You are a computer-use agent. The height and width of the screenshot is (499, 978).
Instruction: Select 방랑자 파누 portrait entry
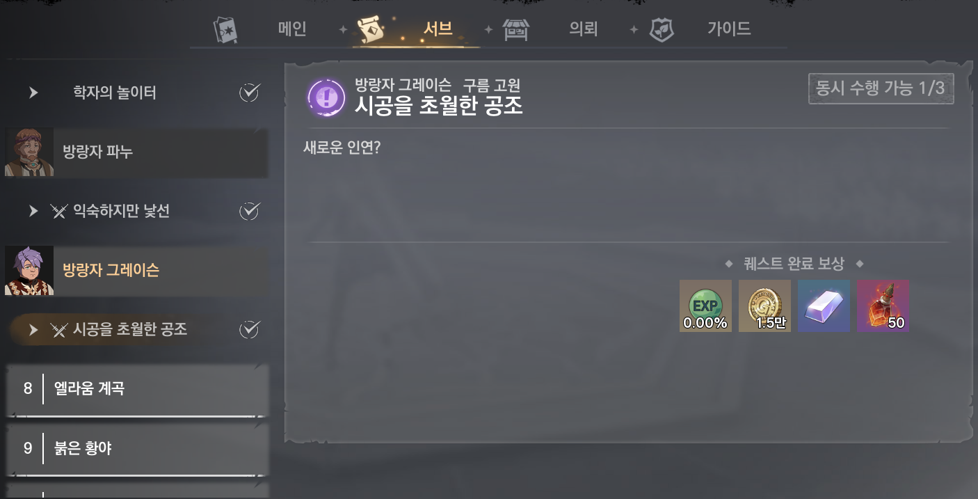tap(136, 152)
